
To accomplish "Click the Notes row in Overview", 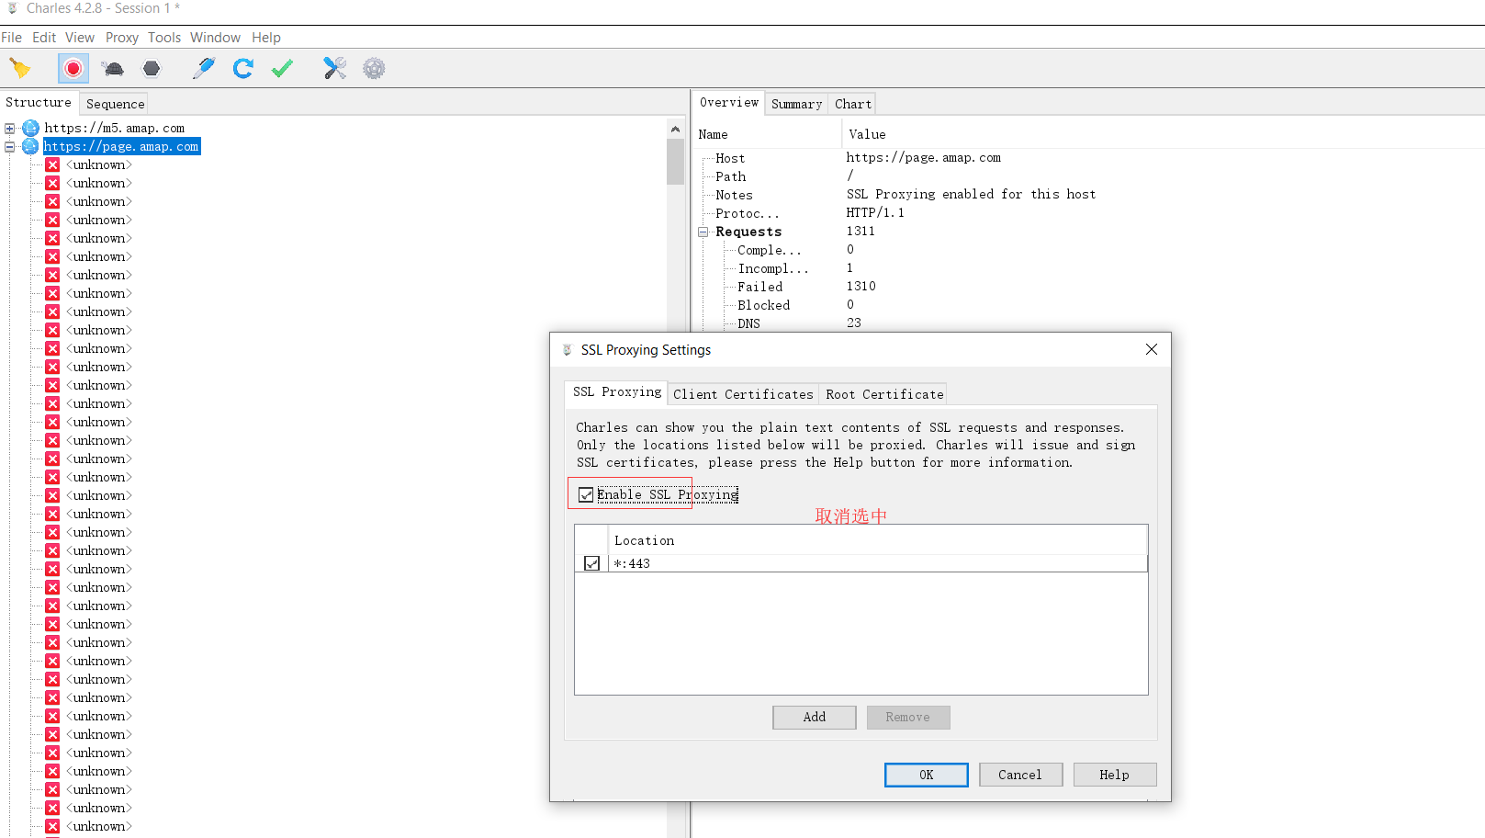I will (1088, 195).
